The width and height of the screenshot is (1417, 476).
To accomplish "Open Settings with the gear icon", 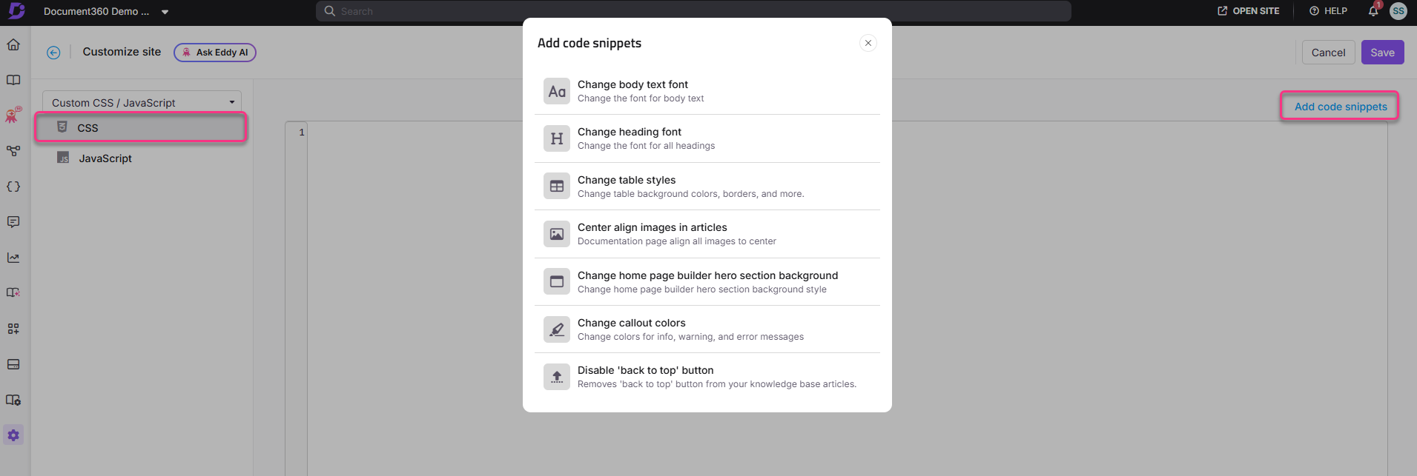I will pyautogui.click(x=13, y=435).
